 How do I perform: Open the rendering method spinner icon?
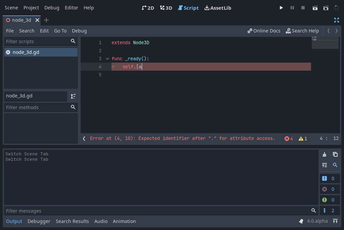tap(337, 8)
